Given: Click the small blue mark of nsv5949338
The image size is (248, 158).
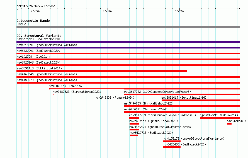Looking at the screenshot, I should [95, 100].
